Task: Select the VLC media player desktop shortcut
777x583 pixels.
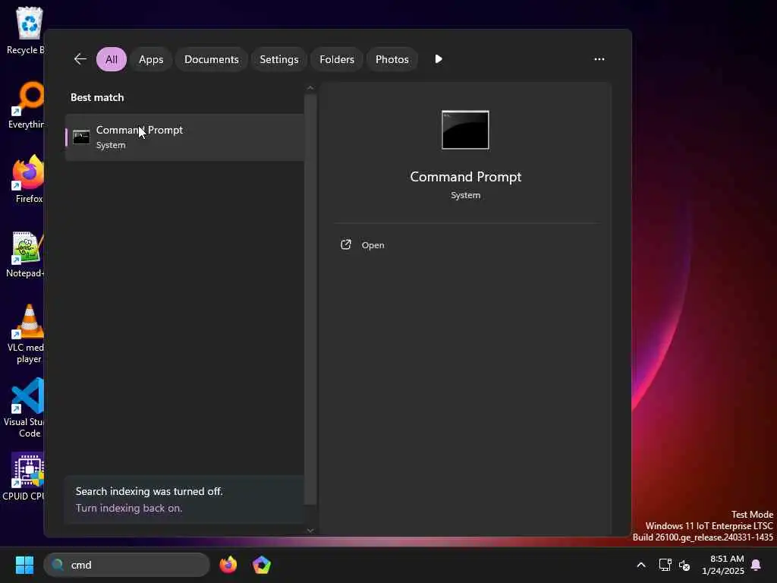Action: coord(27,334)
